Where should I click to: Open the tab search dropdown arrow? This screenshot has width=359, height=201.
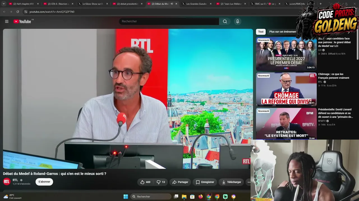pos(4,4)
